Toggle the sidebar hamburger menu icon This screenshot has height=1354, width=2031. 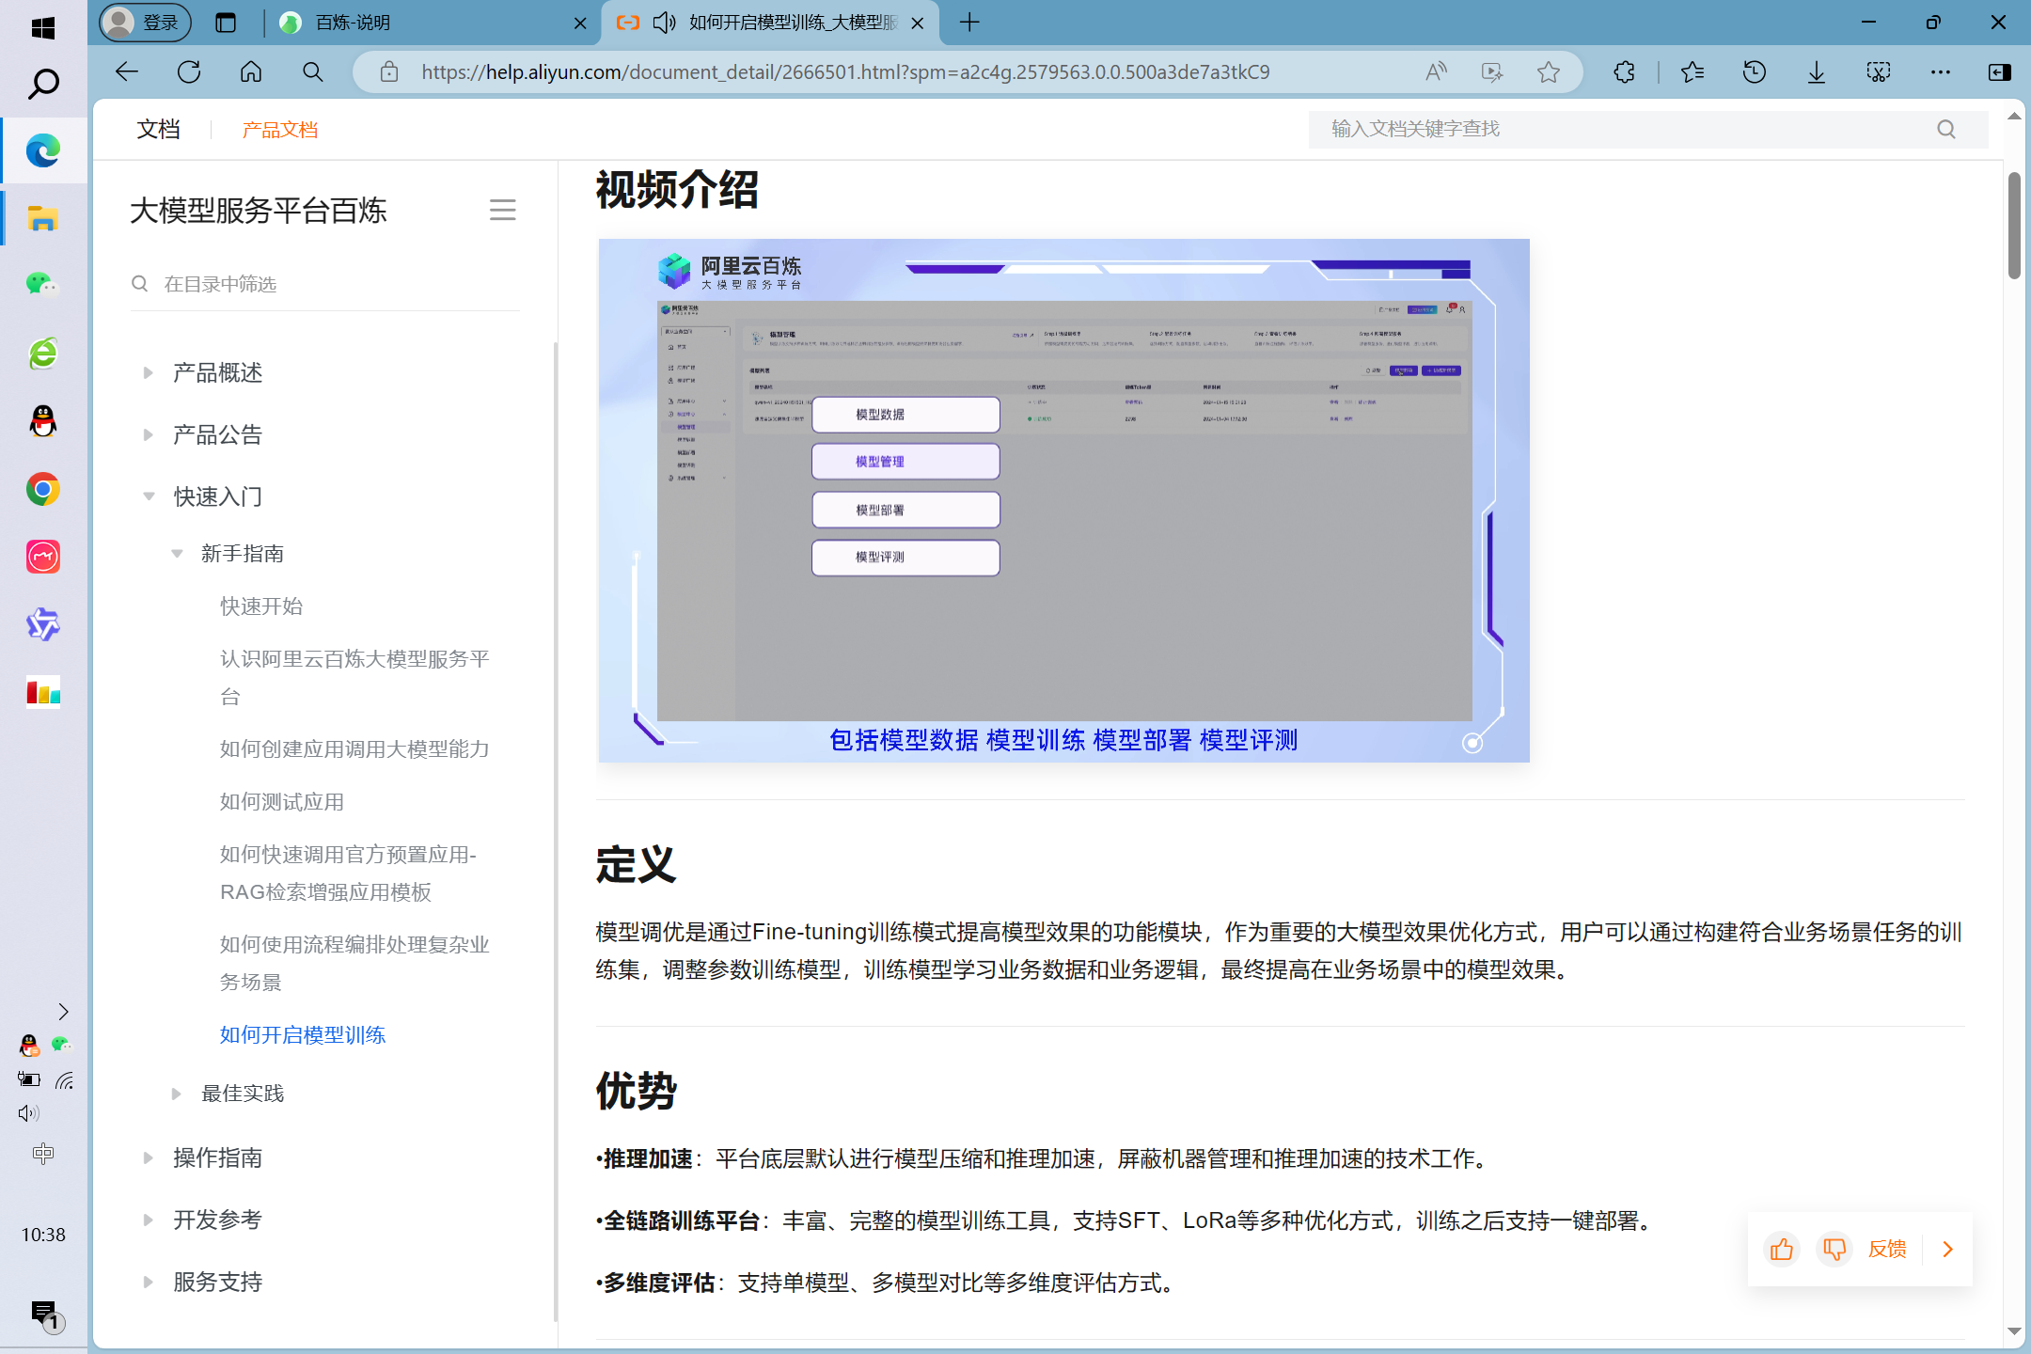(503, 210)
